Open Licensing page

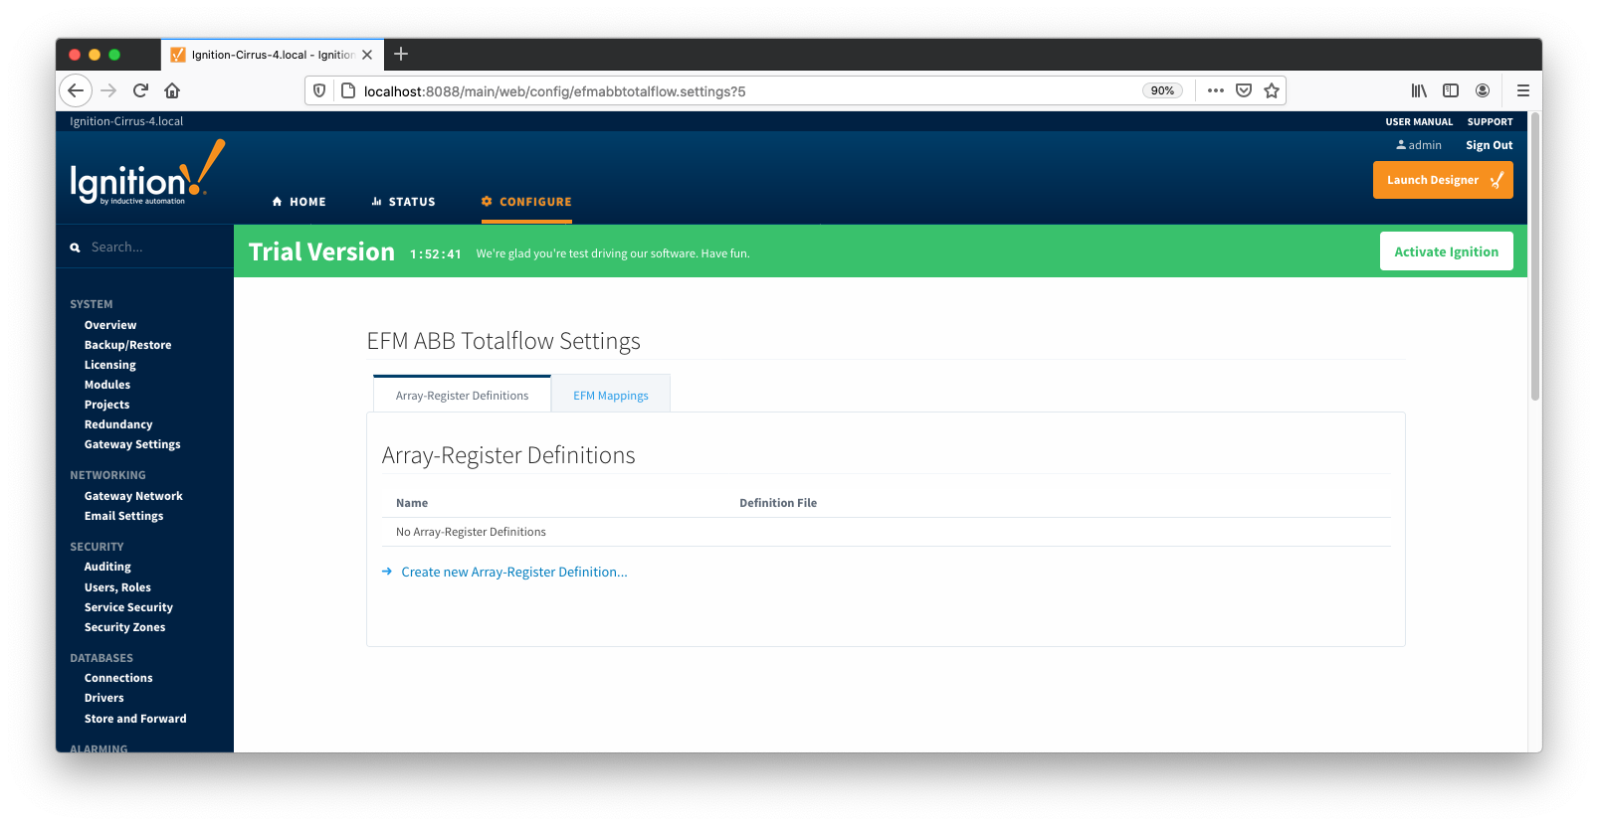tap(109, 365)
